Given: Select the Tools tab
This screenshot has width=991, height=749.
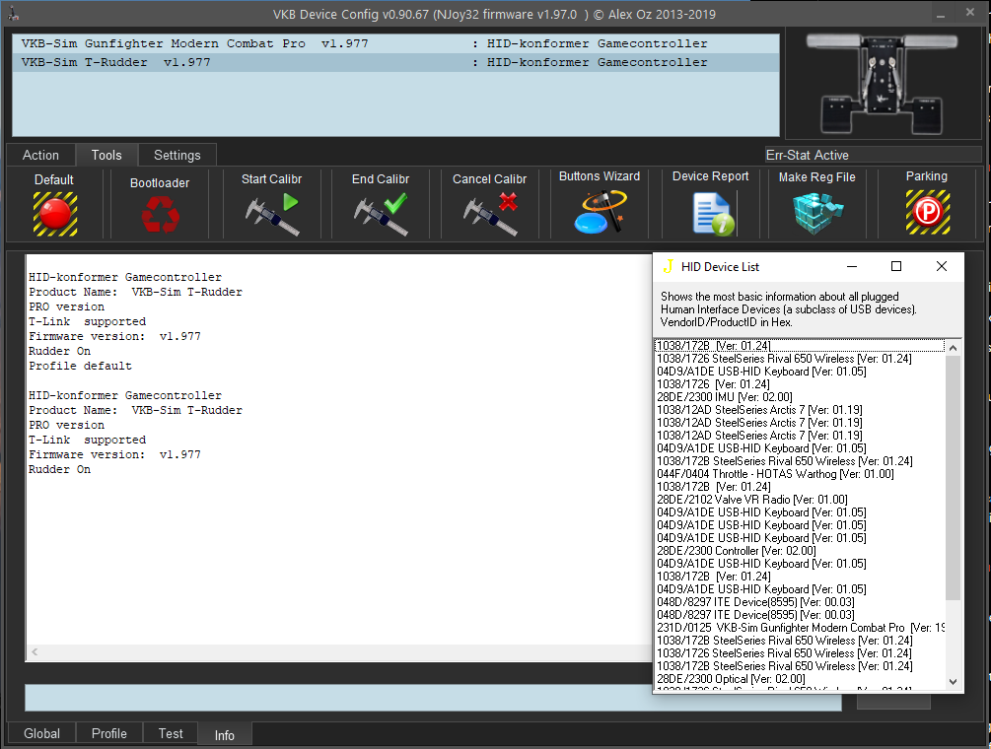Looking at the screenshot, I should click(106, 155).
